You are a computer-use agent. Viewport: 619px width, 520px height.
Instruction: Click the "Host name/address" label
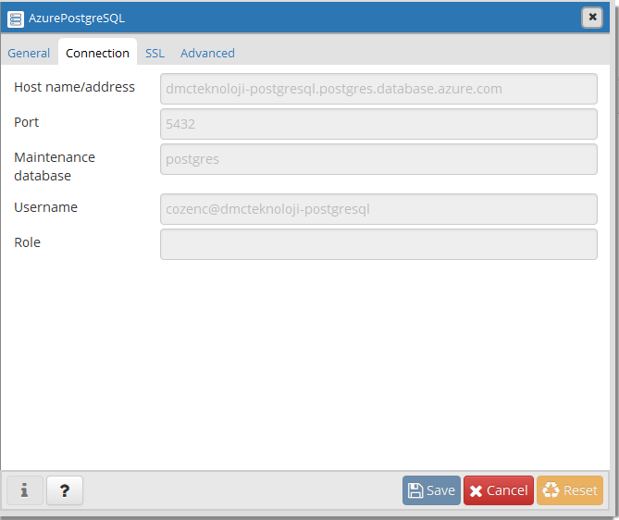(x=74, y=87)
